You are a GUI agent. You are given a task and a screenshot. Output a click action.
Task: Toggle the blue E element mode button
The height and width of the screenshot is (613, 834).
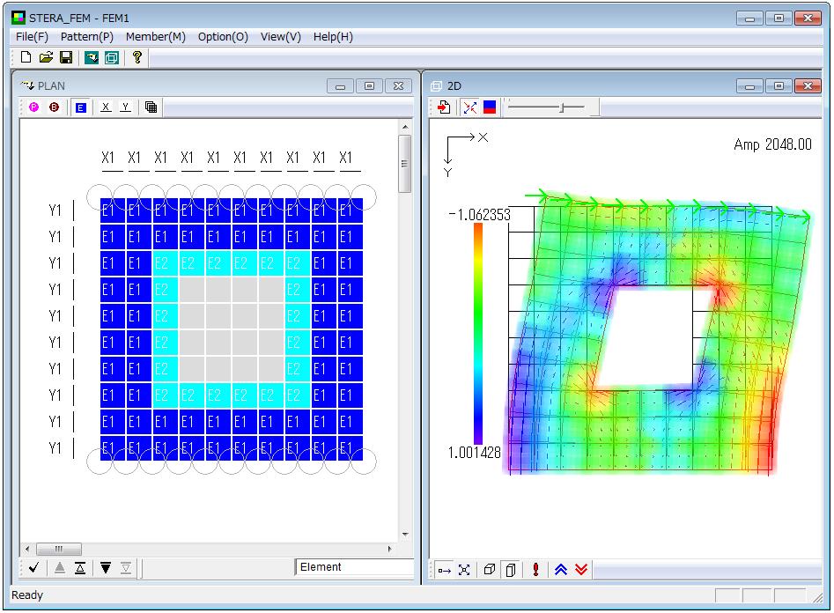point(80,107)
